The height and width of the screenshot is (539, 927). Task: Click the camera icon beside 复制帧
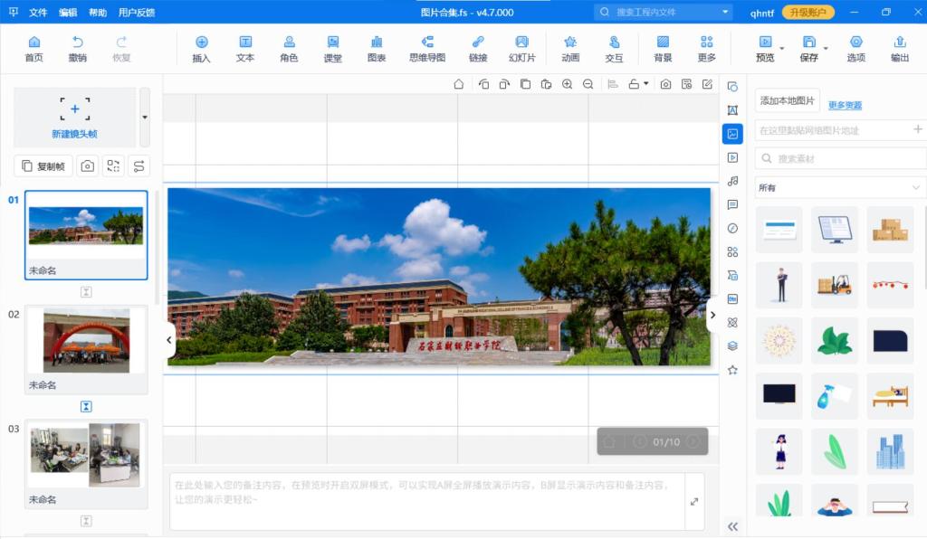click(88, 166)
